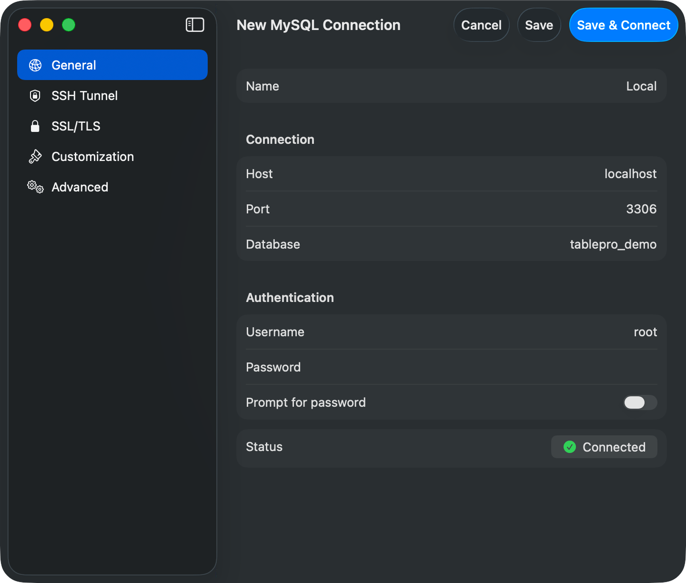Select the Advanced section
Screen dimensions: 686x583
click(x=112, y=187)
